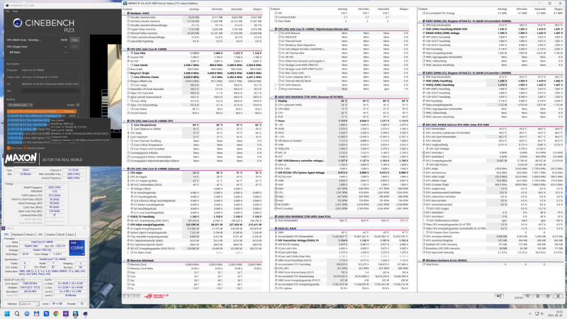The height and width of the screenshot is (319, 567).
Task: Click the Cinebench taskbar icon
Action: click(x=85, y=313)
